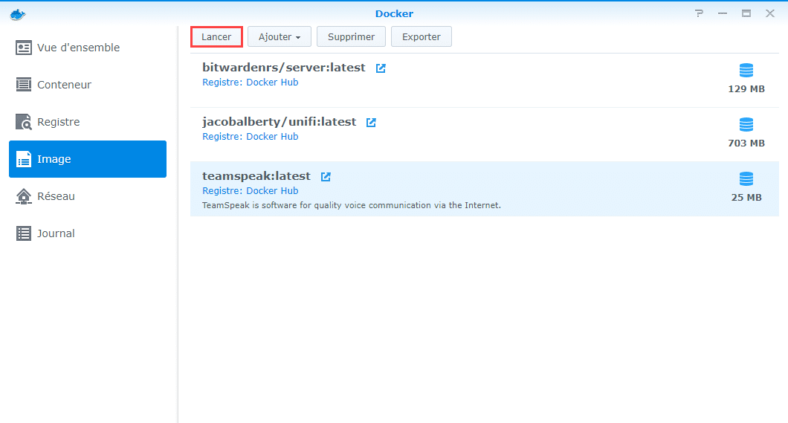Click the Journal list icon in sidebar
788x423 pixels.
click(24, 233)
